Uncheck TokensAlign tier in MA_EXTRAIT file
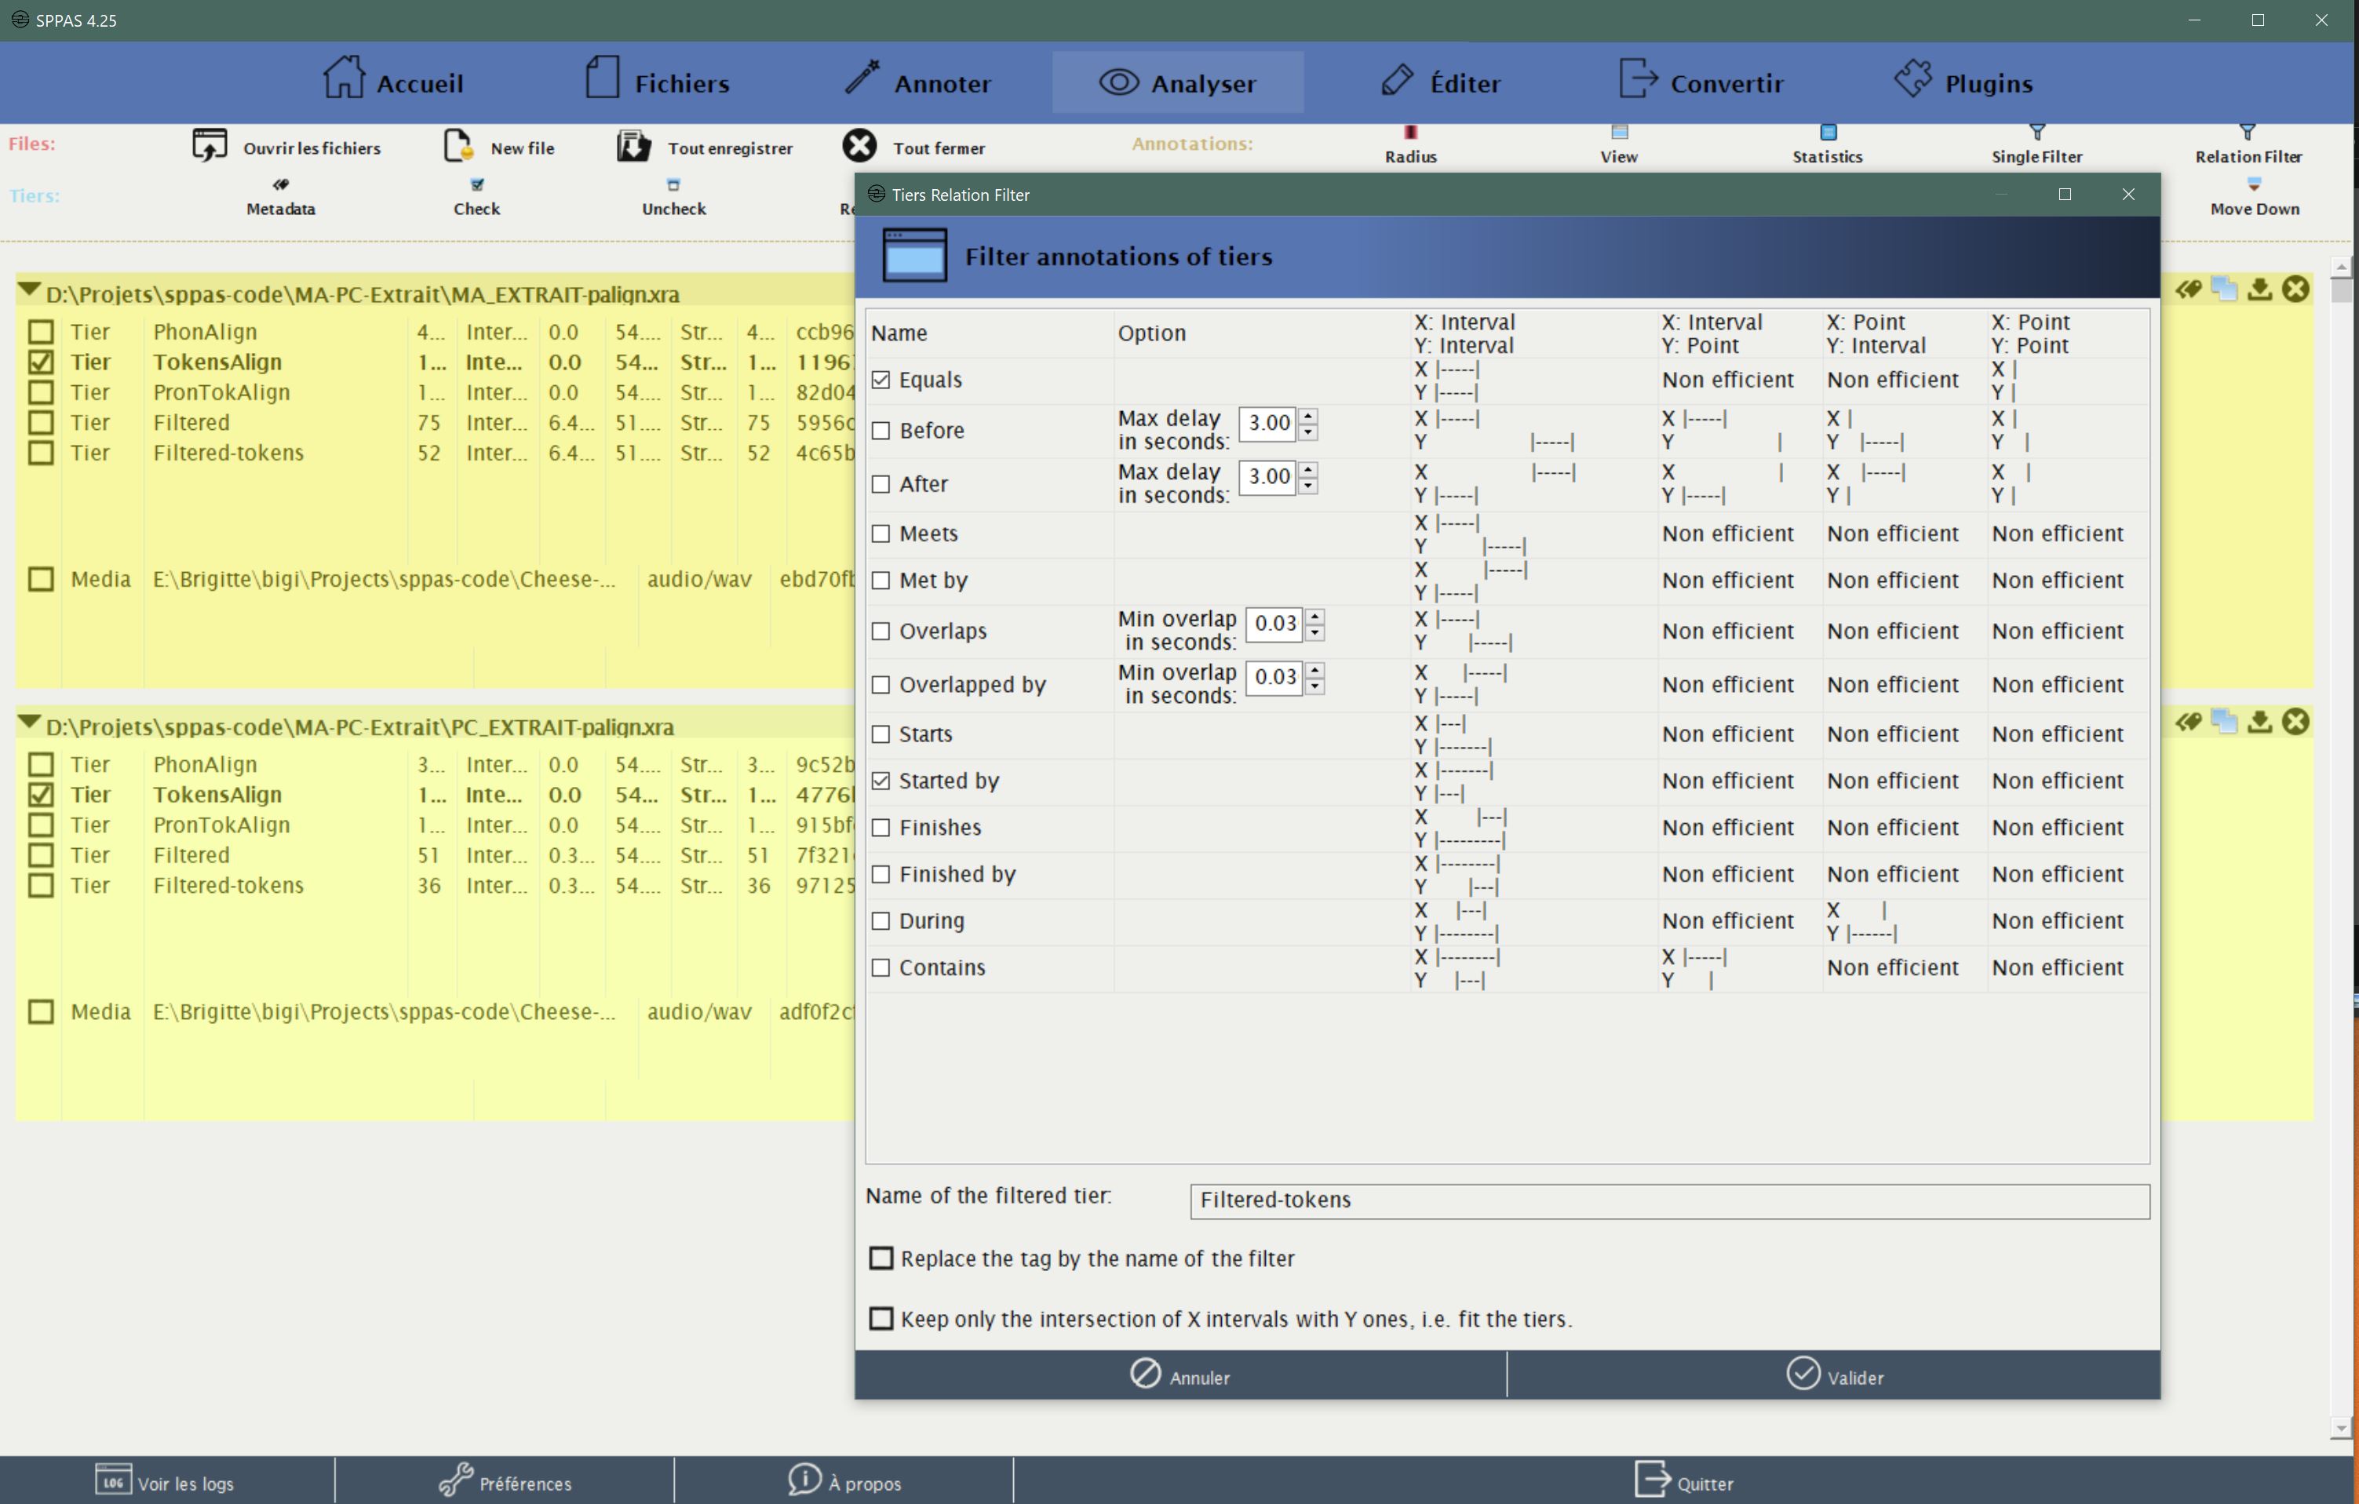This screenshot has width=2359, height=1504. 40,362
